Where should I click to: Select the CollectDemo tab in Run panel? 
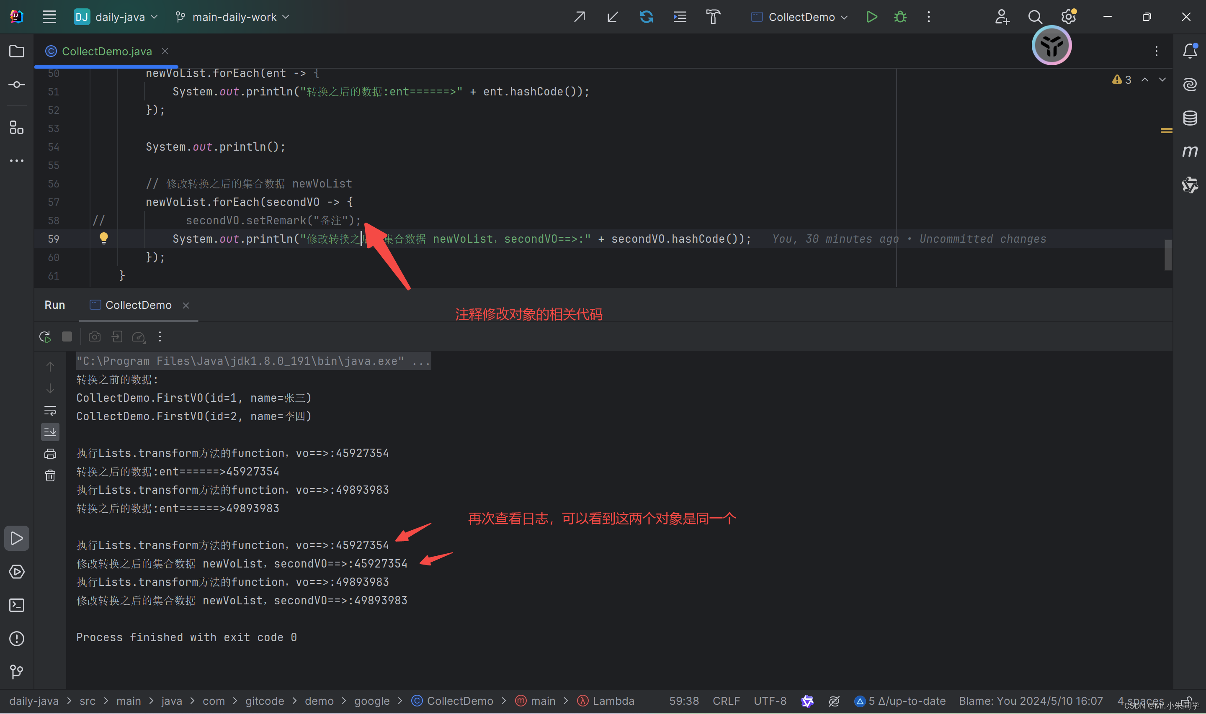[x=138, y=305]
